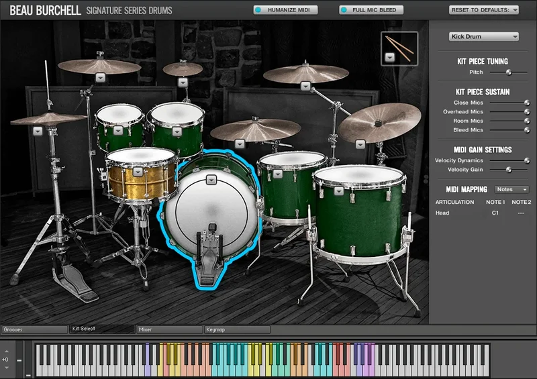Open the kick drum dropdown arrow
537x379 pixels.
[x=211, y=180]
